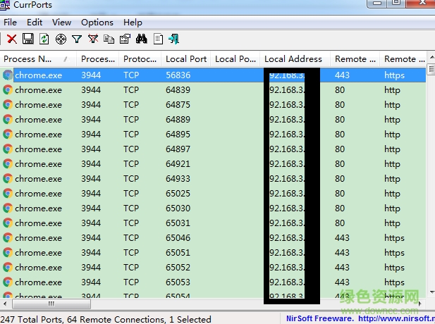Click the binoculars find icon
Viewport: 435px width, 324px height.
141,39
